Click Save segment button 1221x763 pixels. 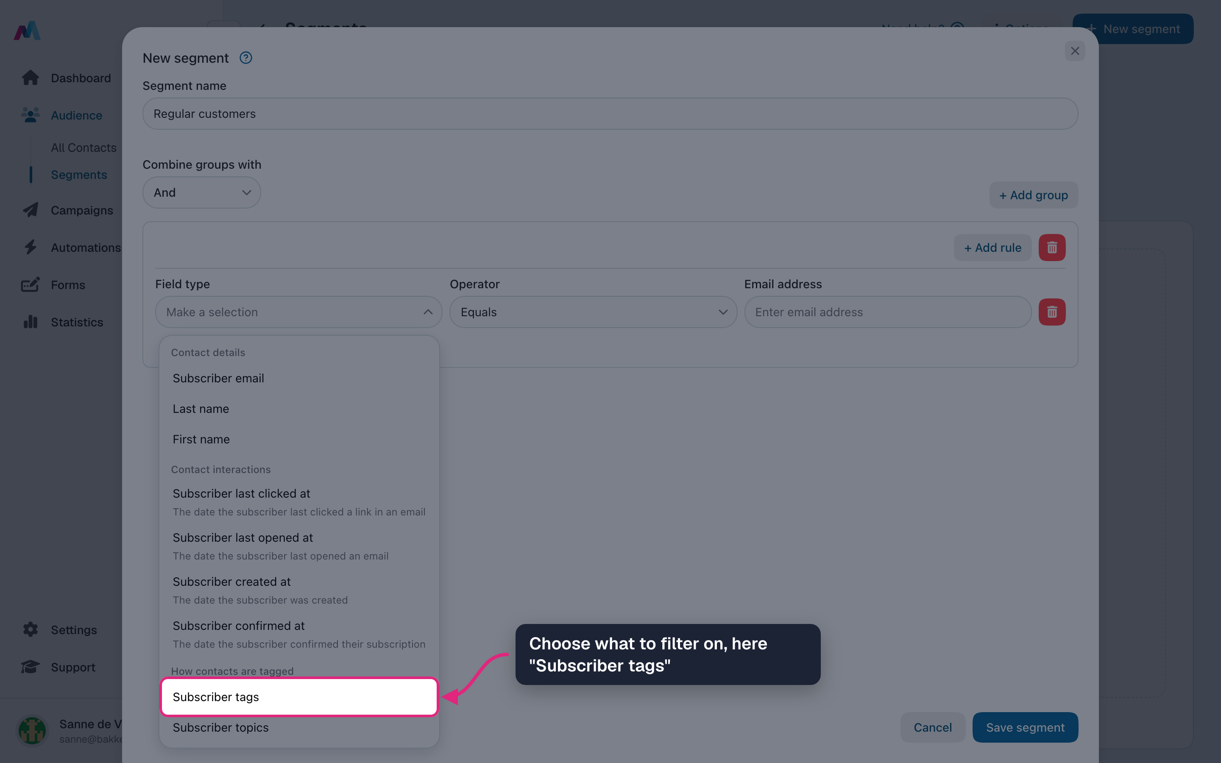click(x=1025, y=727)
